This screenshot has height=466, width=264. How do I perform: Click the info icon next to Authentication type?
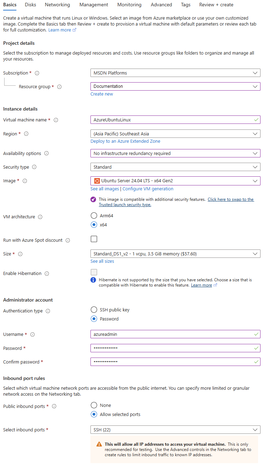[48, 311]
